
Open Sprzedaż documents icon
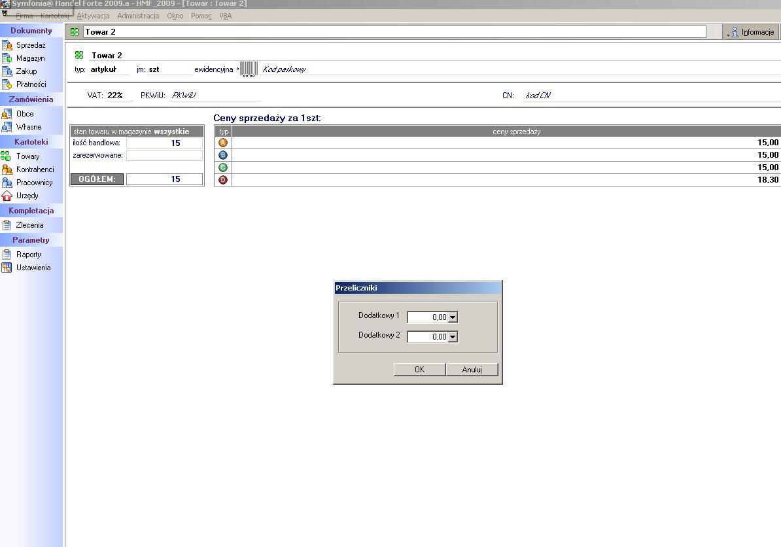[7, 45]
